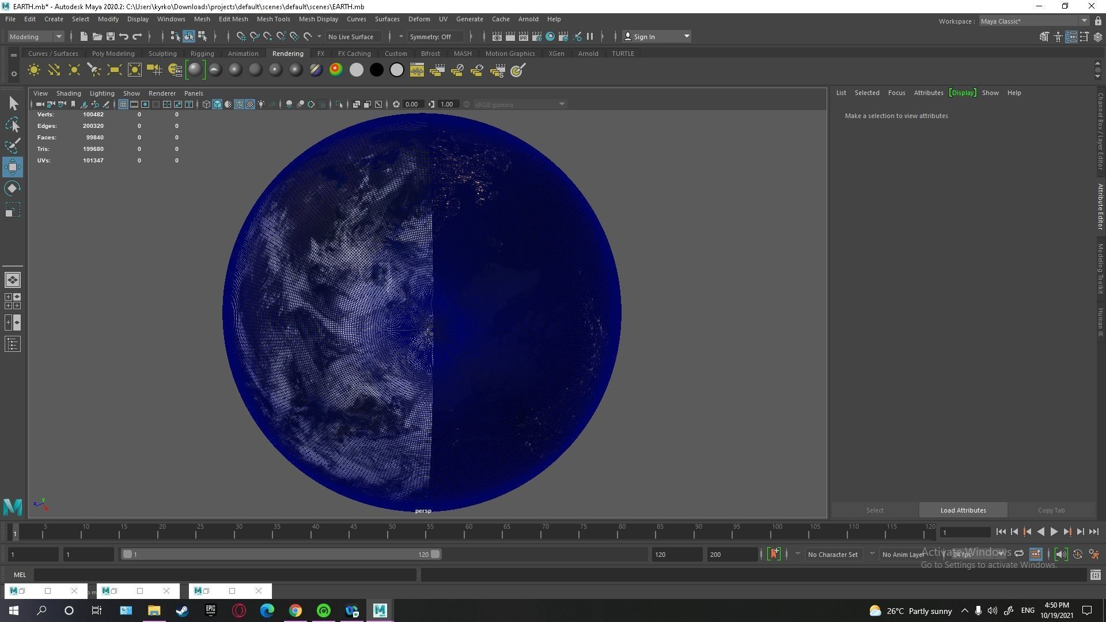This screenshot has width=1106, height=622.
Task: Open Google Chrome from the taskbar
Action: pos(295,610)
